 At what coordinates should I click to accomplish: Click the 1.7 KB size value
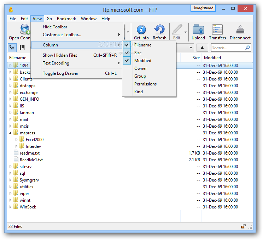click(194, 153)
